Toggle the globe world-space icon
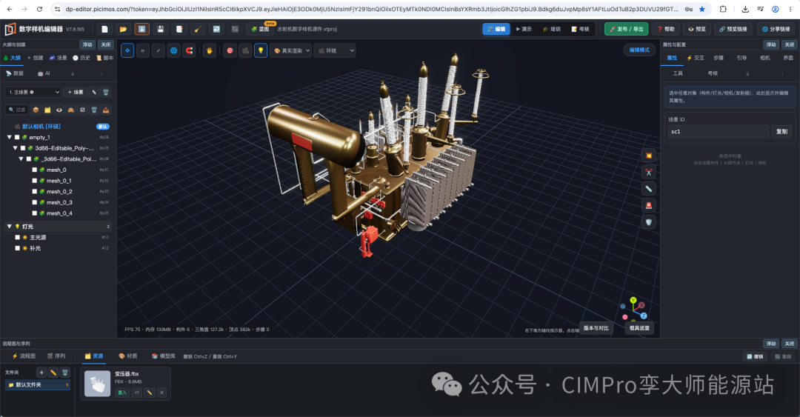This screenshot has width=800, height=417. 174,50
